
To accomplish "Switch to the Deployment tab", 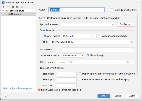I will coord(53,18).
